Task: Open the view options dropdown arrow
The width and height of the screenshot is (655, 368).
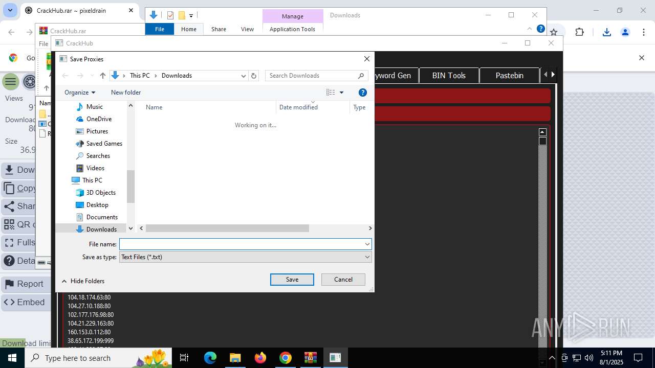Action: 341,93
